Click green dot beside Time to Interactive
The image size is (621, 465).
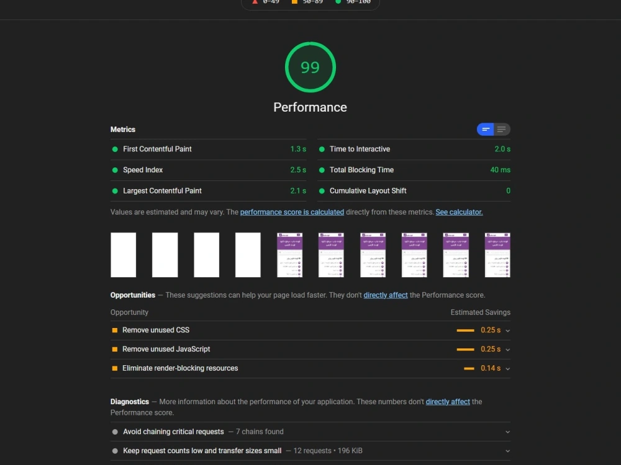[322, 149]
